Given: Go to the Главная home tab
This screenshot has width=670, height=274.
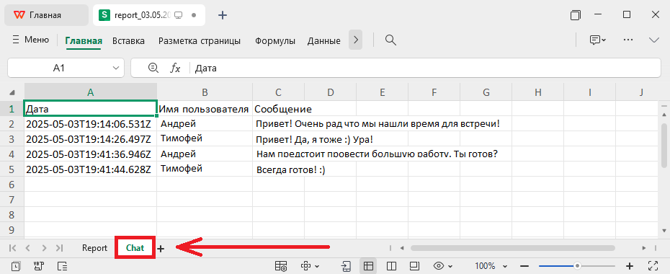Looking at the screenshot, I should click(x=84, y=41).
